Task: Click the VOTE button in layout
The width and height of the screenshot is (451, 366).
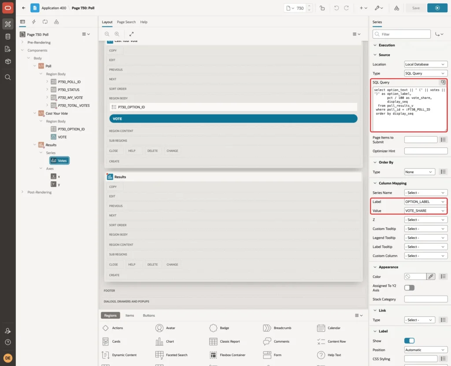Action: click(x=233, y=119)
